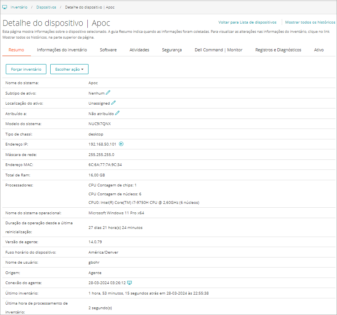Viewport: 337px width, 315px height.
Task: Open Registros e Diagnósticos tab
Action: click(x=278, y=50)
